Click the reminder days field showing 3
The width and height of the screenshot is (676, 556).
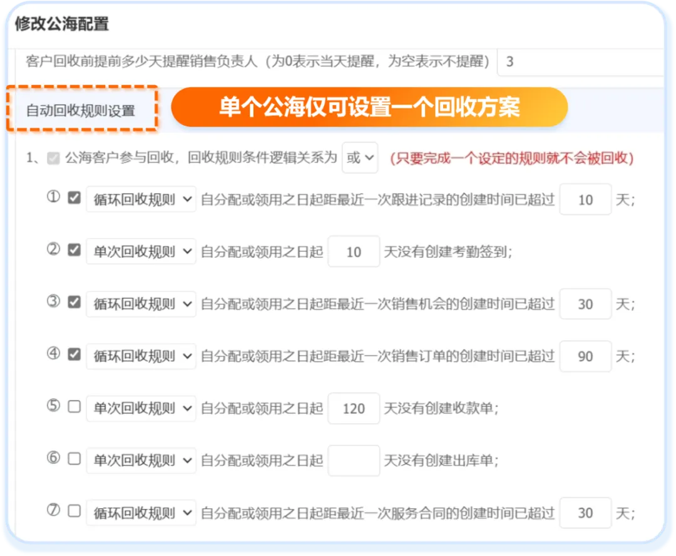tap(579, 62)
